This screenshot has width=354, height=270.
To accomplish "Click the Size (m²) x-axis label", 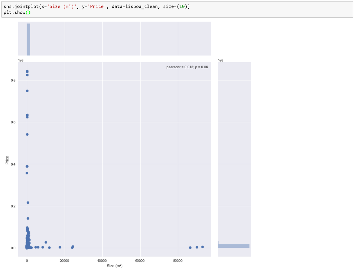I will click(x=115, y=266).
